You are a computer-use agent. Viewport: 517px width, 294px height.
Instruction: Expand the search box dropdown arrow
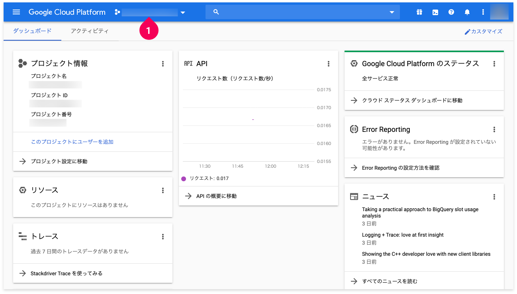click(x=392, y=12)
